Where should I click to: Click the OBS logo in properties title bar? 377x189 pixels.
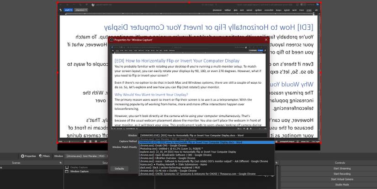coord(112,40)
